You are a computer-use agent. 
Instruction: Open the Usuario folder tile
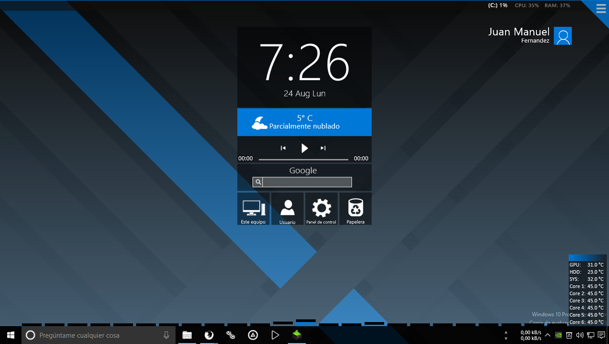click(287, 209)
